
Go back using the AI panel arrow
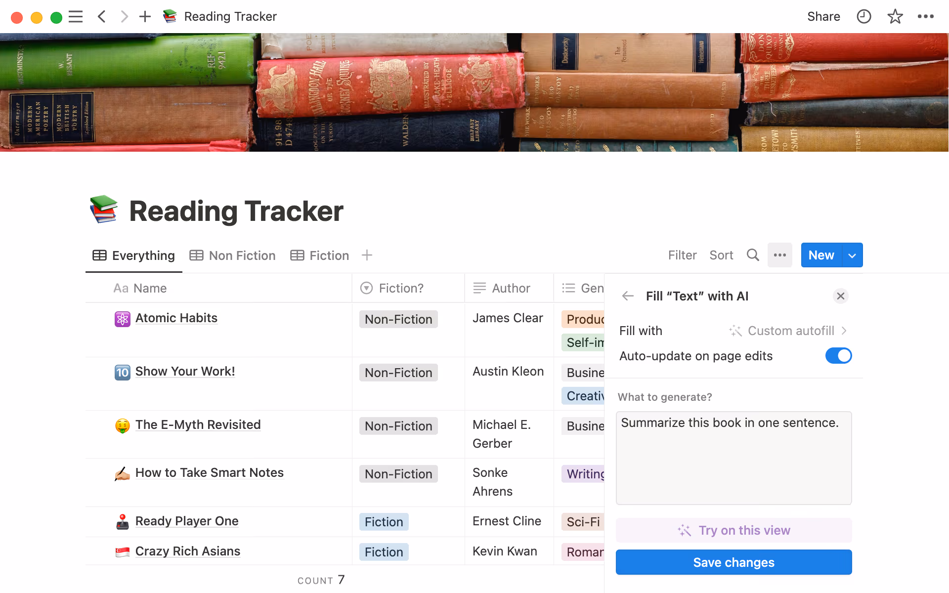tap(627, 296)
